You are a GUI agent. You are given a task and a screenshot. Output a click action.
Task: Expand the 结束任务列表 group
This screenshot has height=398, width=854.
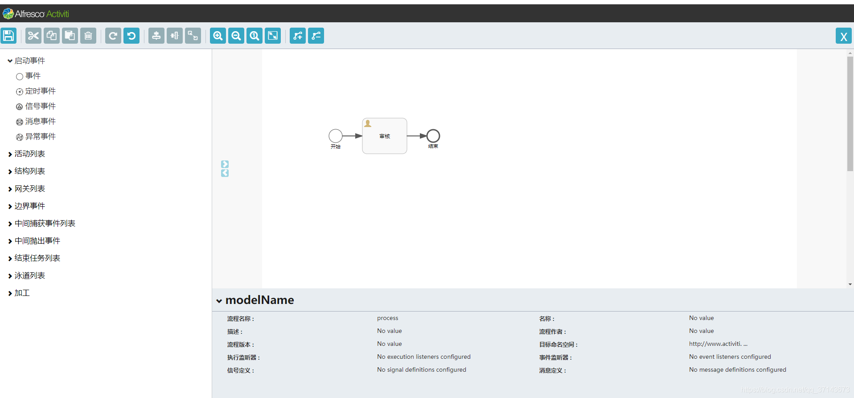[34, 258]
